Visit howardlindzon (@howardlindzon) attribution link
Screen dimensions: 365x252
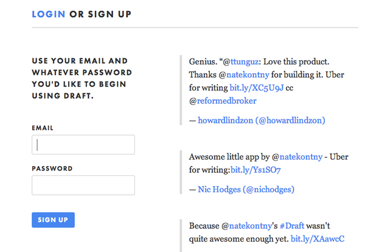[262, 121]
